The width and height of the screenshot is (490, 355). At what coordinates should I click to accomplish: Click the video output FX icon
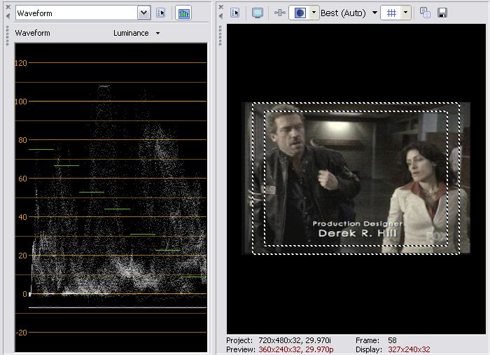pyautogui.click(x=280, y=13)
